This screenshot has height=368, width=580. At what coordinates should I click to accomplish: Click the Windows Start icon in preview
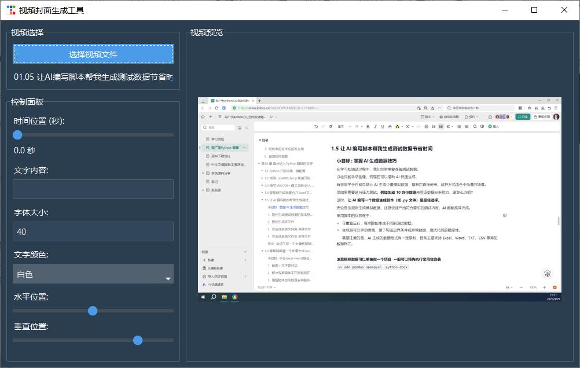[x=203, y=297]
